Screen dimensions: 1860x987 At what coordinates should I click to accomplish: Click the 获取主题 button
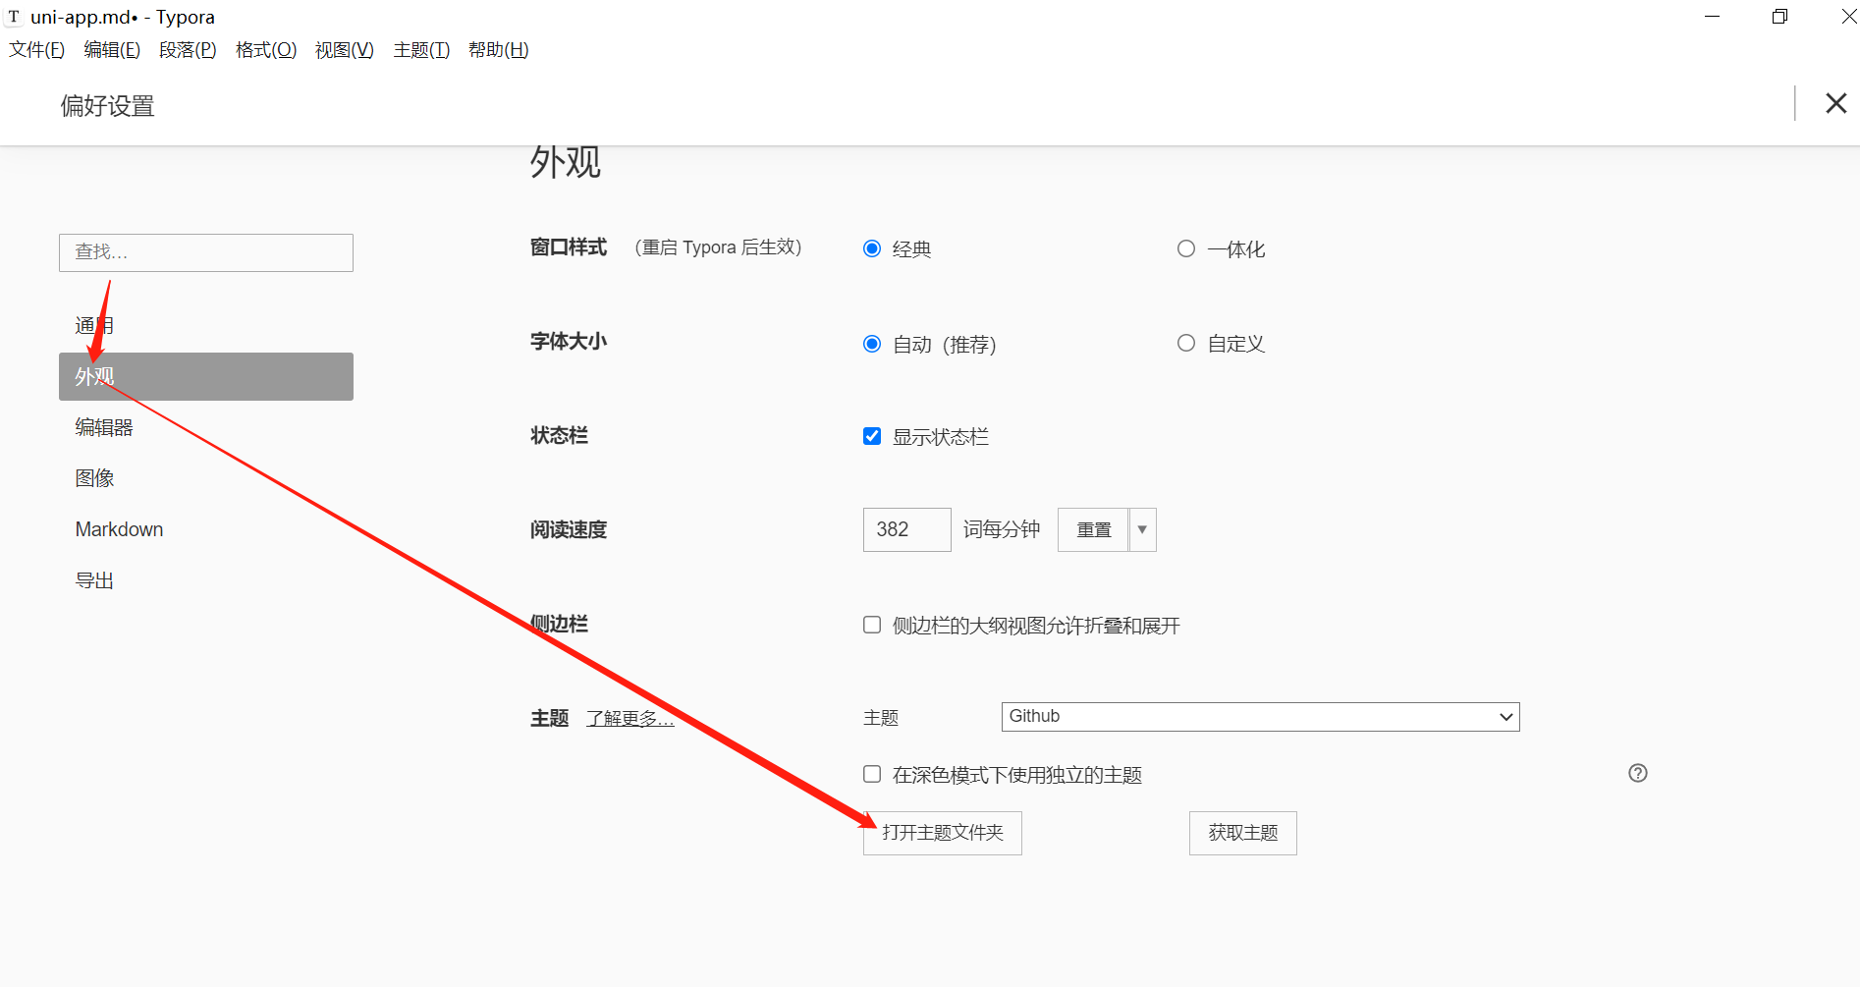click(x=1242, y=832)
